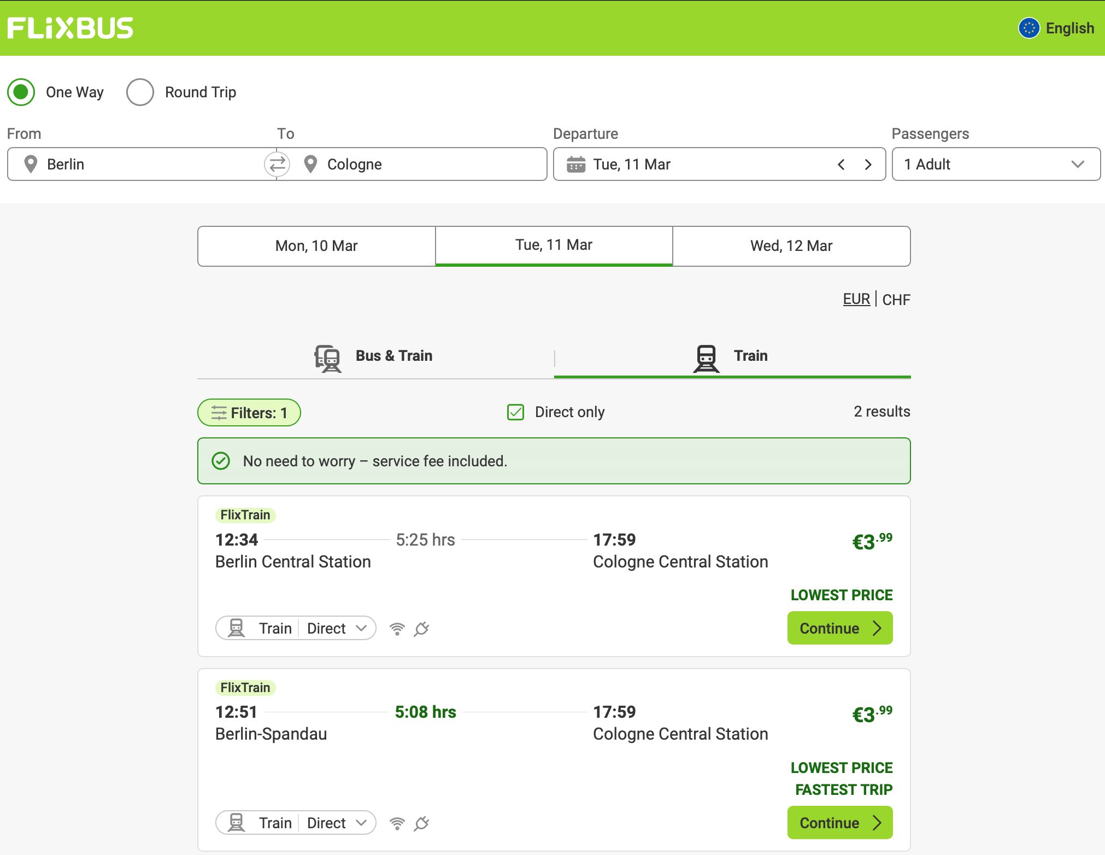The height and width of the screenshot is (855, 1105).
Task: Click power outlet icon on 12:51 trip
Action: tap(421, 823)
